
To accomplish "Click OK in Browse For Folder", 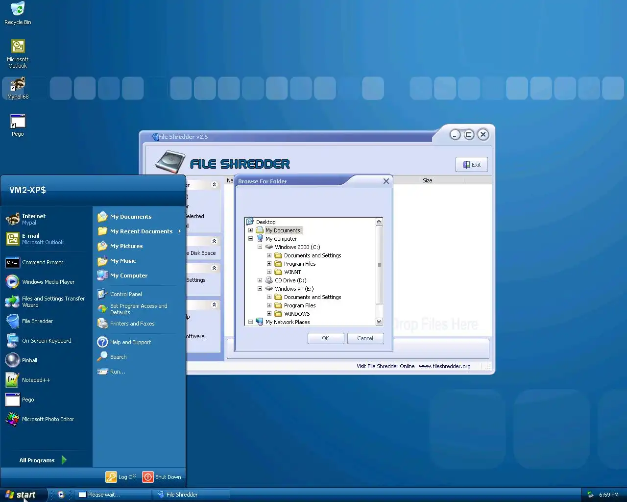I will pos(326,338).
